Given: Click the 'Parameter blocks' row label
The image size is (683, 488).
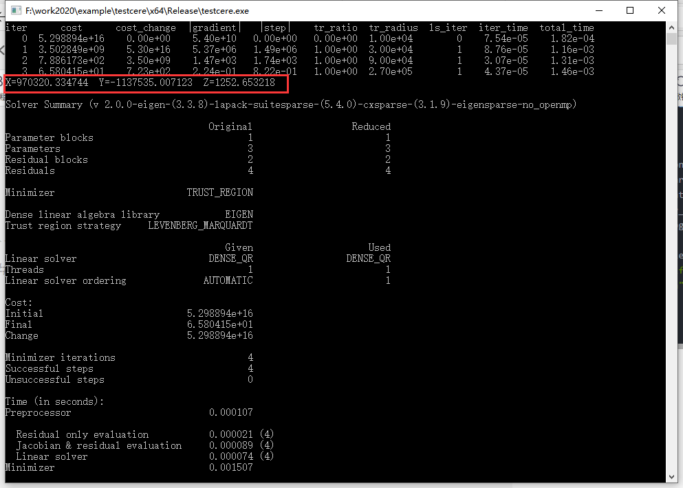Looking at the screenshot, I should (50, 137).
